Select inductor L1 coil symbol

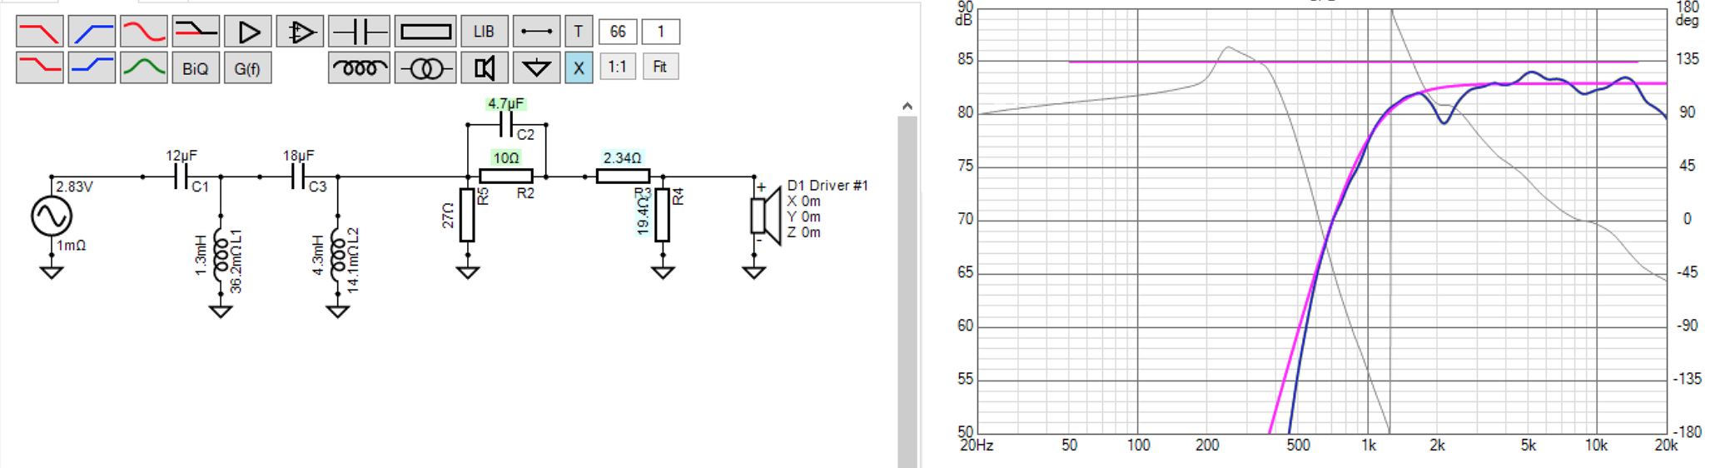click(x=221, y=255)
